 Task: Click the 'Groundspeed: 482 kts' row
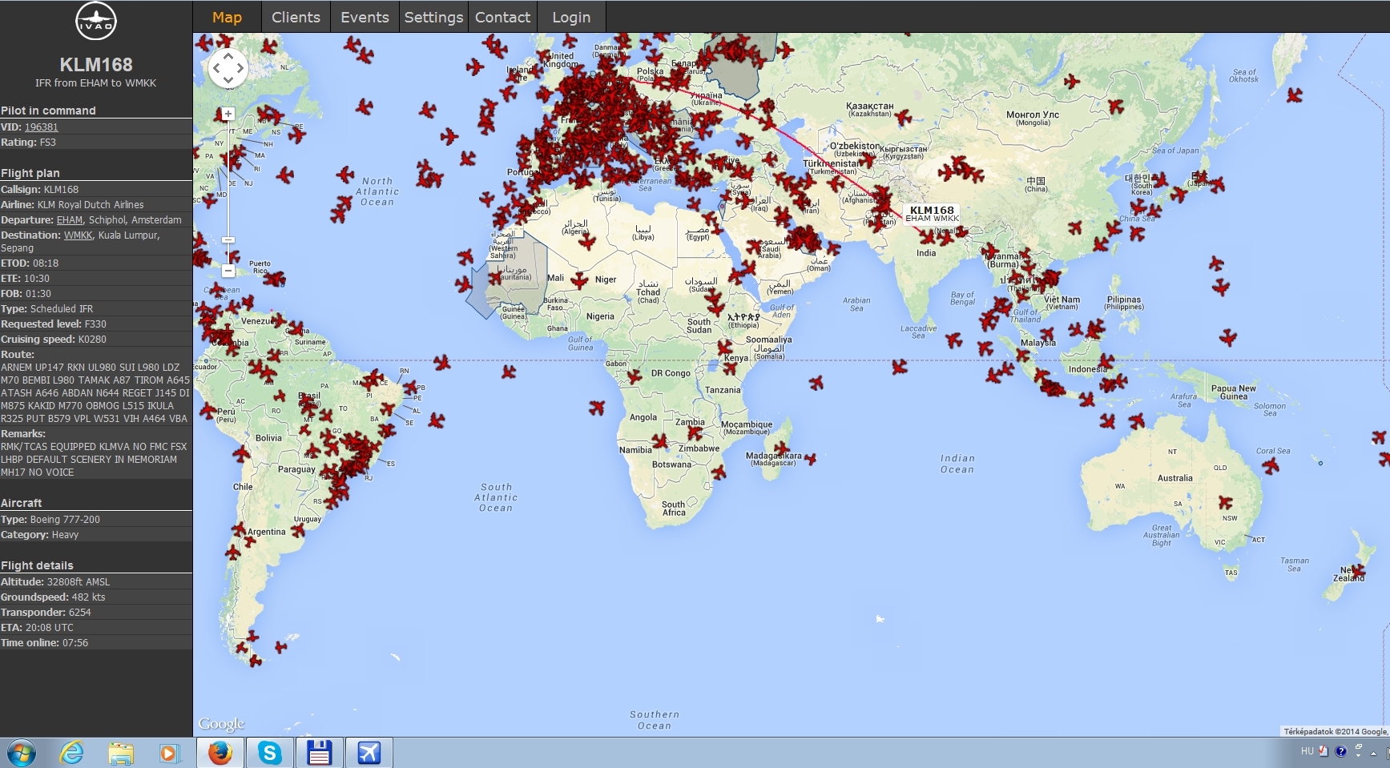pos(96,597)
